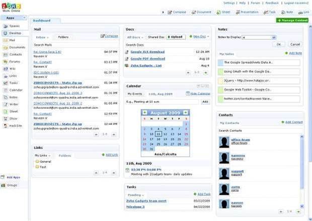Select Folders tab in Mail panel
Image resolution: width=312 pixels, height=221 pixels.
pos(63,37)
